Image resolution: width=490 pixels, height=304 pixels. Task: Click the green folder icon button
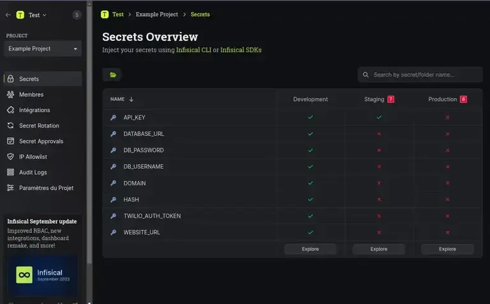tap(113, 75)
